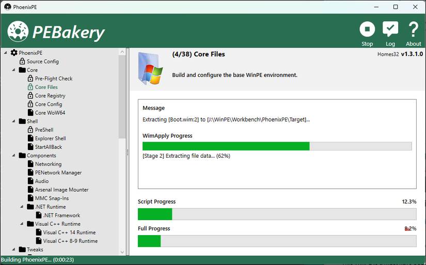Select the Core Files script
426x265 pixels.
[x=46, y=87]
